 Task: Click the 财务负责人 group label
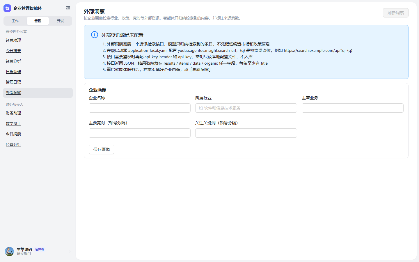click(15, 105)
